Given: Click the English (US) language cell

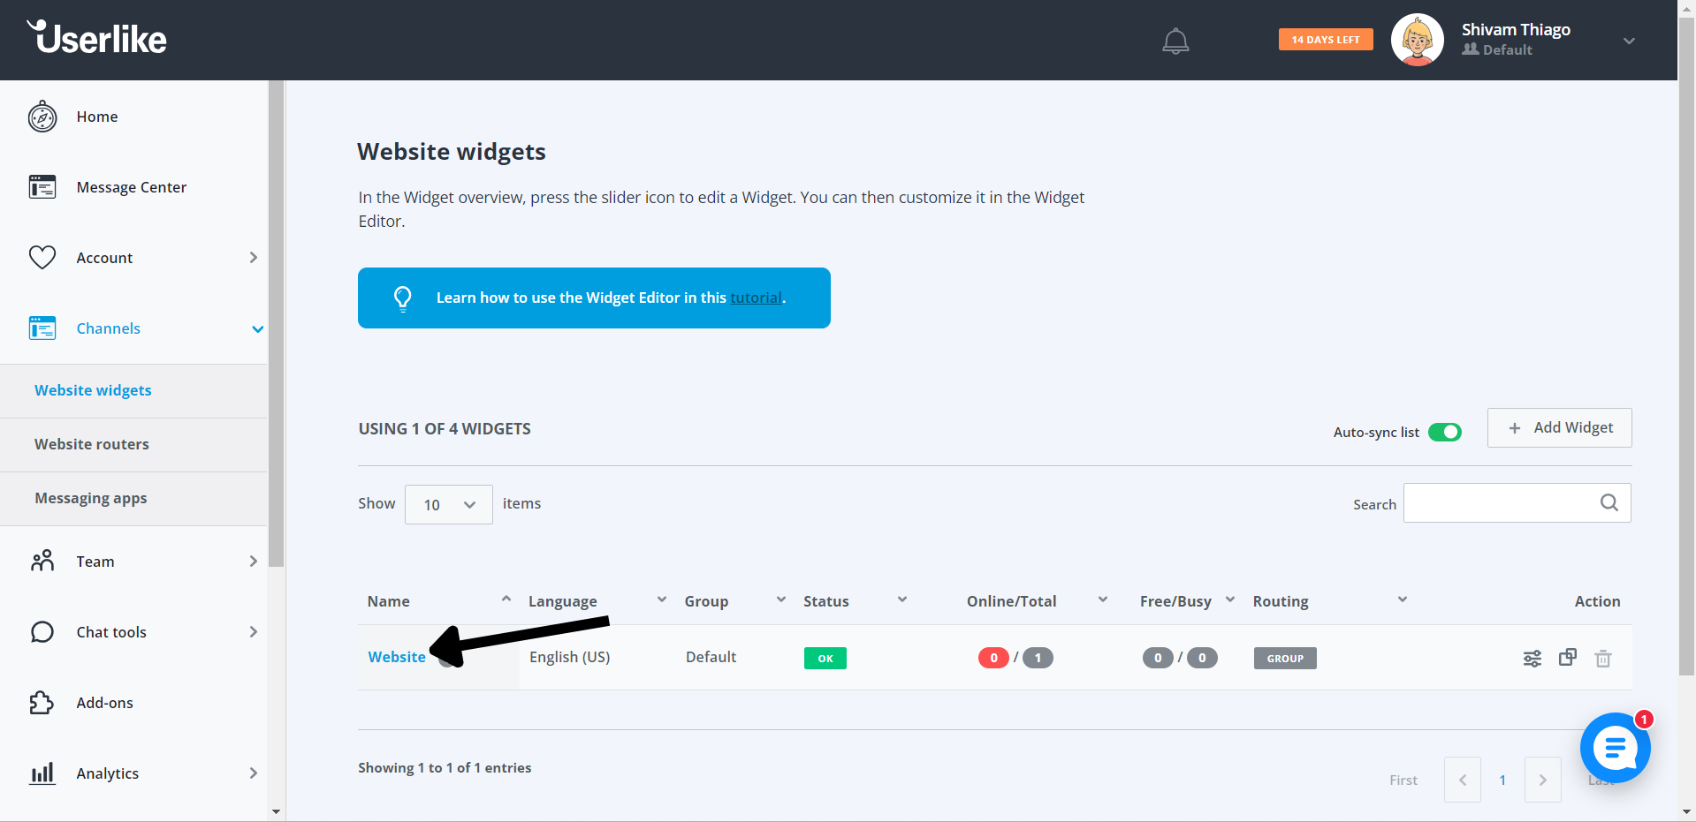Looking at the screenshot, I should tap(570, 657).
